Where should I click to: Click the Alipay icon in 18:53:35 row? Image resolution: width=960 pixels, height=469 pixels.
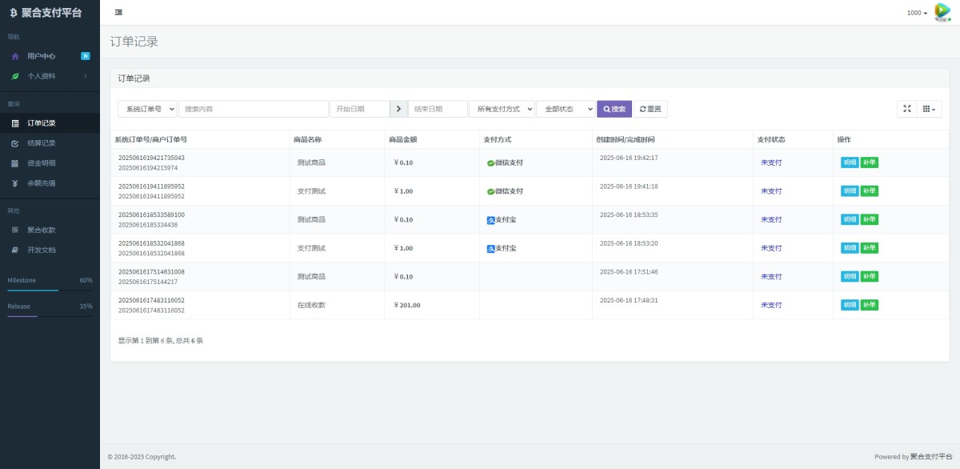pos(490,219)
